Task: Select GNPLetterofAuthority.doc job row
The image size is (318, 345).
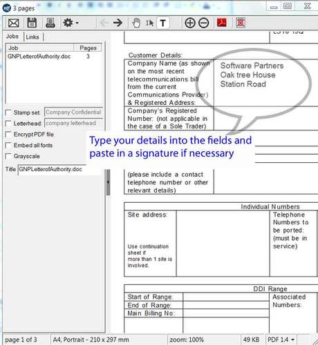Action: pyautogui.click(x=54, y=57)
